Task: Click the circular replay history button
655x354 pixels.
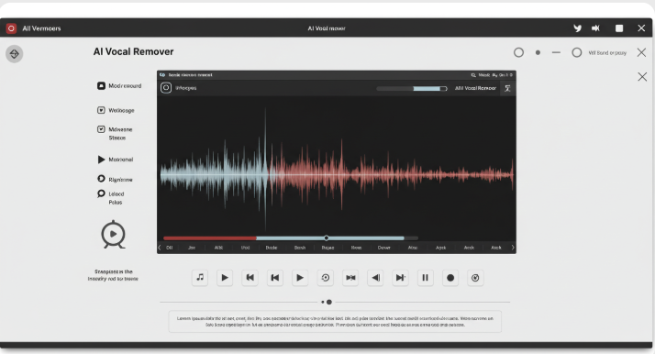Action: [x=326, y=278]
